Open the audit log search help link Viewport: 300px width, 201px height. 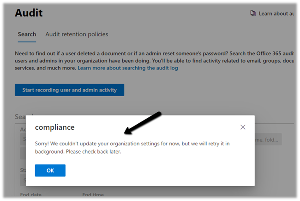[x=128, y=68]
